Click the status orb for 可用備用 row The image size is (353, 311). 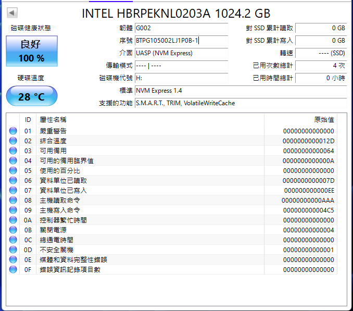(13, 151)
